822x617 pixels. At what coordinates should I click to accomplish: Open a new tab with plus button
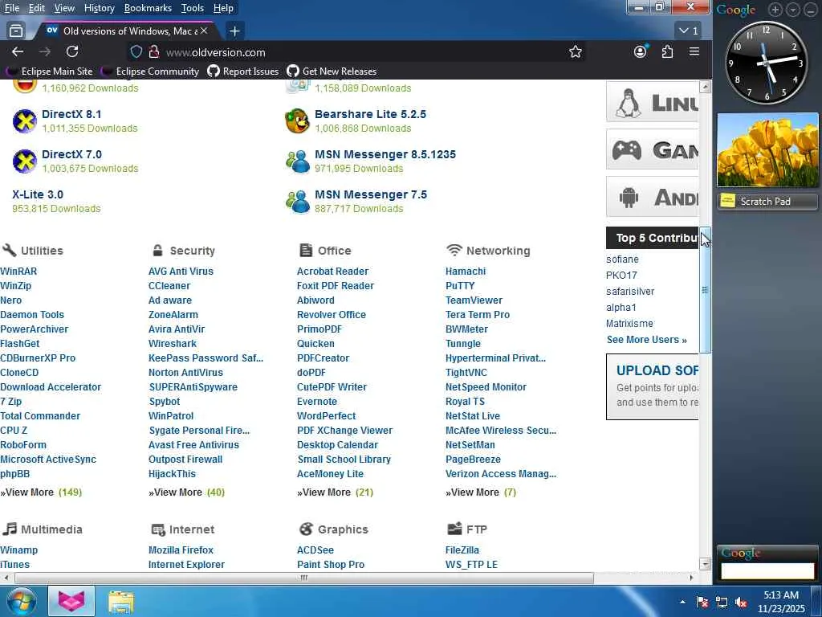235,31
